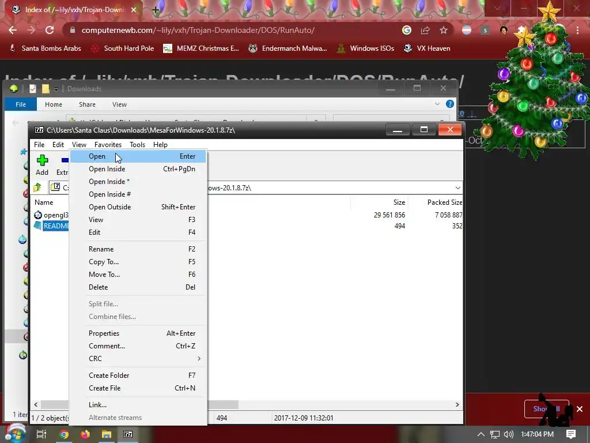Image resolution: width=590 pixels, height=443 pixels.
Task: Choose Comment... menu entry
Action: pyautogui.click(x=138, y=346)
